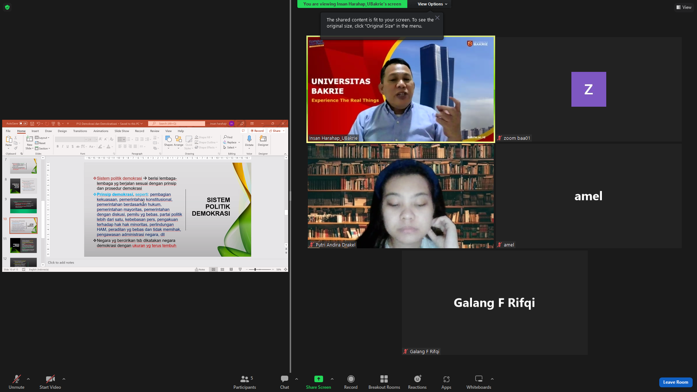The image size is (697, 392).
Task: Open the Section dropdown
Action: coord(42,148)
